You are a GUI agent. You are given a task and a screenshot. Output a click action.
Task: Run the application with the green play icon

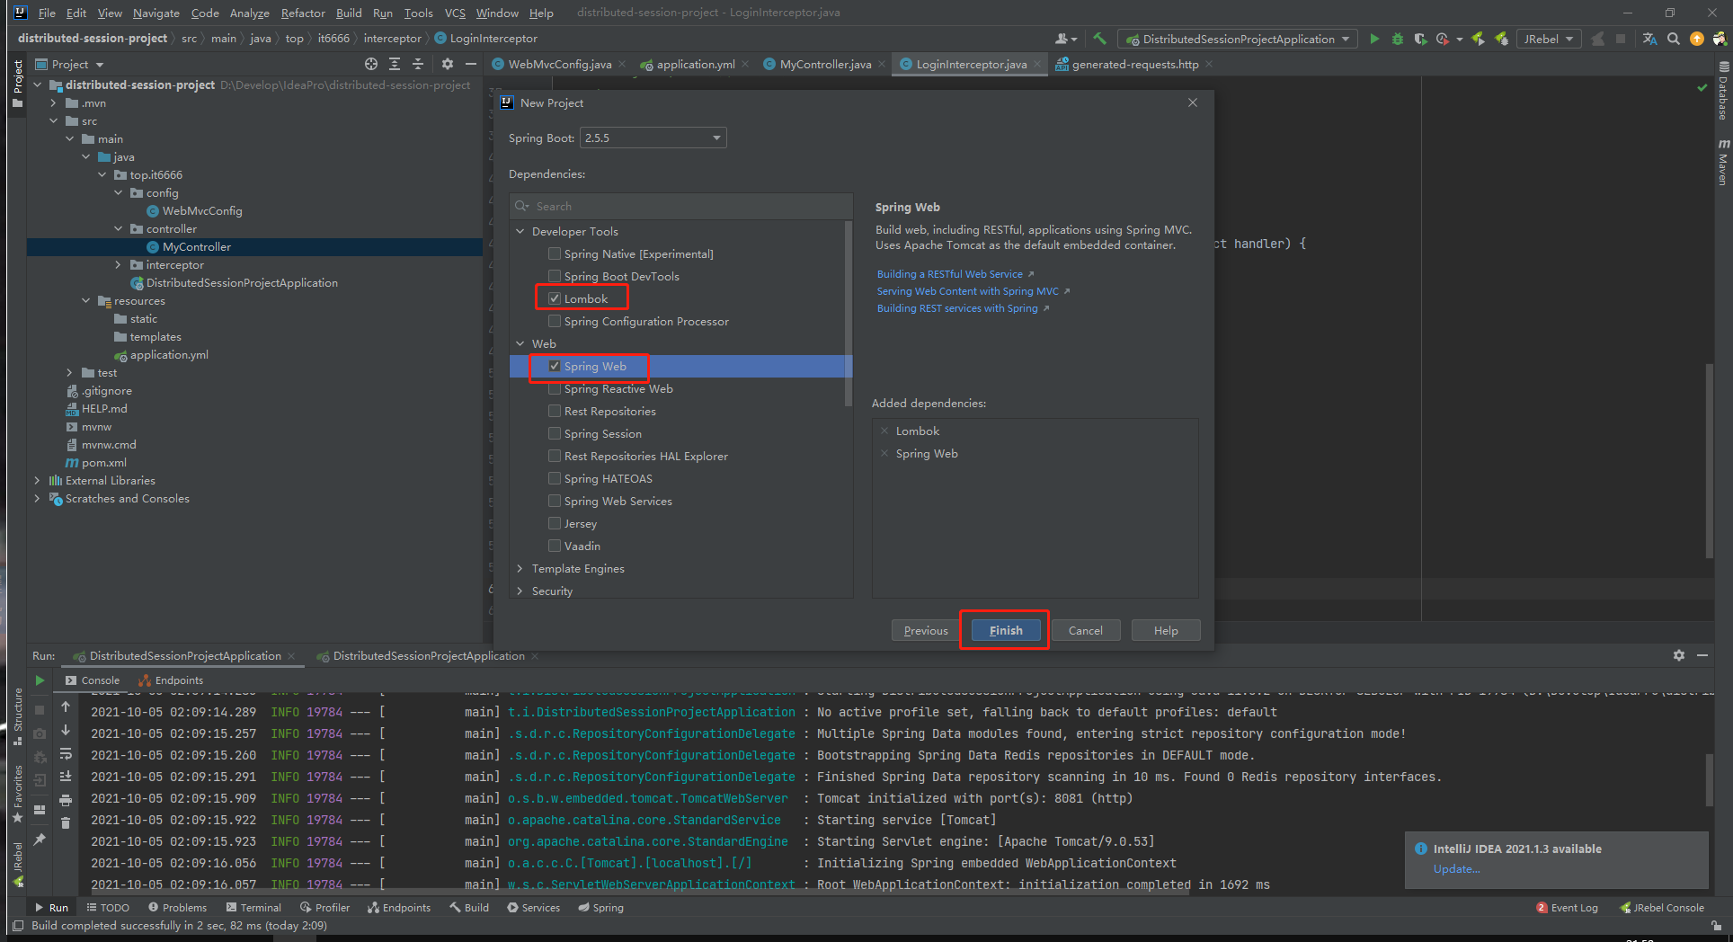pos(1374,39)
